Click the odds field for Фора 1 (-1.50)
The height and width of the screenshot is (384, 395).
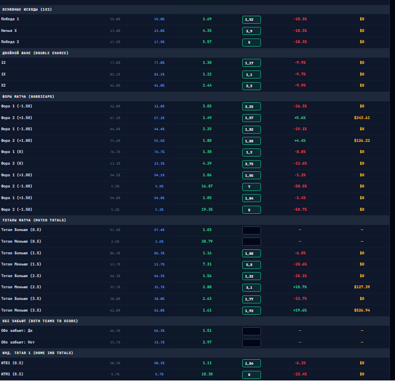tap(251, 106)
